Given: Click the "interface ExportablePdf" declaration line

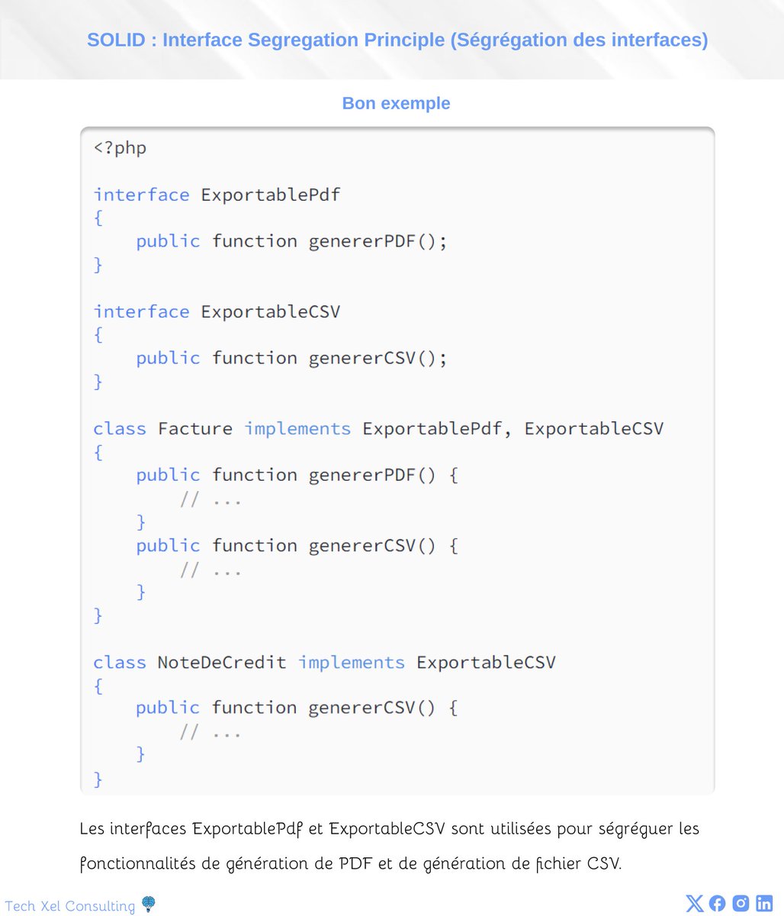Looking at the screenshot, I should (217, 195).
